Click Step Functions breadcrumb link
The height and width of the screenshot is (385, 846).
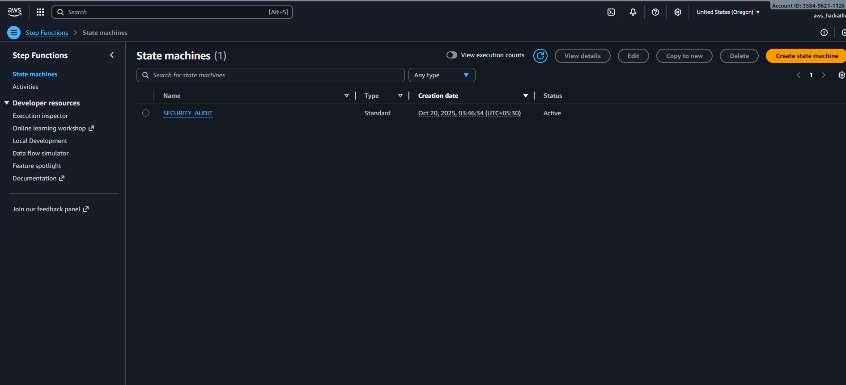coord(47,33)
